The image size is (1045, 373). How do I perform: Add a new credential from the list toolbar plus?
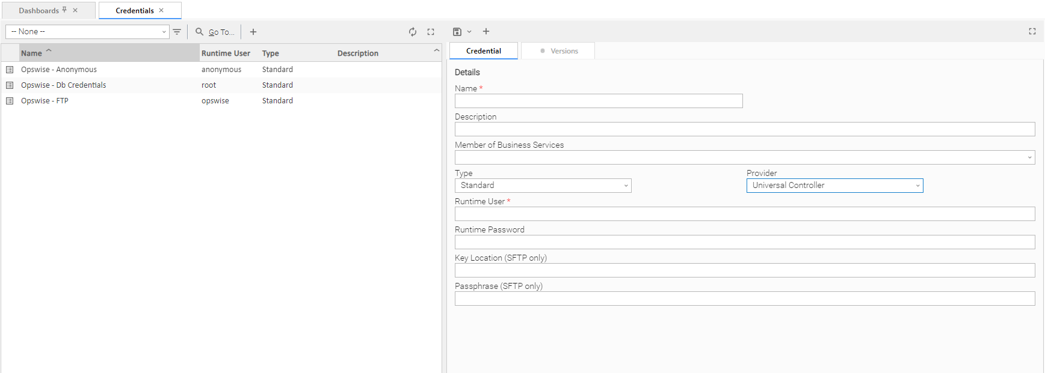pos(253,32)
